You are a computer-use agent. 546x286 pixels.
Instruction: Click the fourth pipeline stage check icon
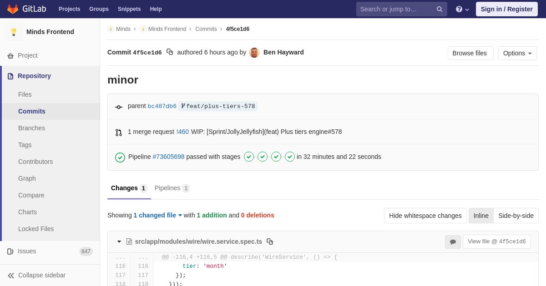point(290,157)
